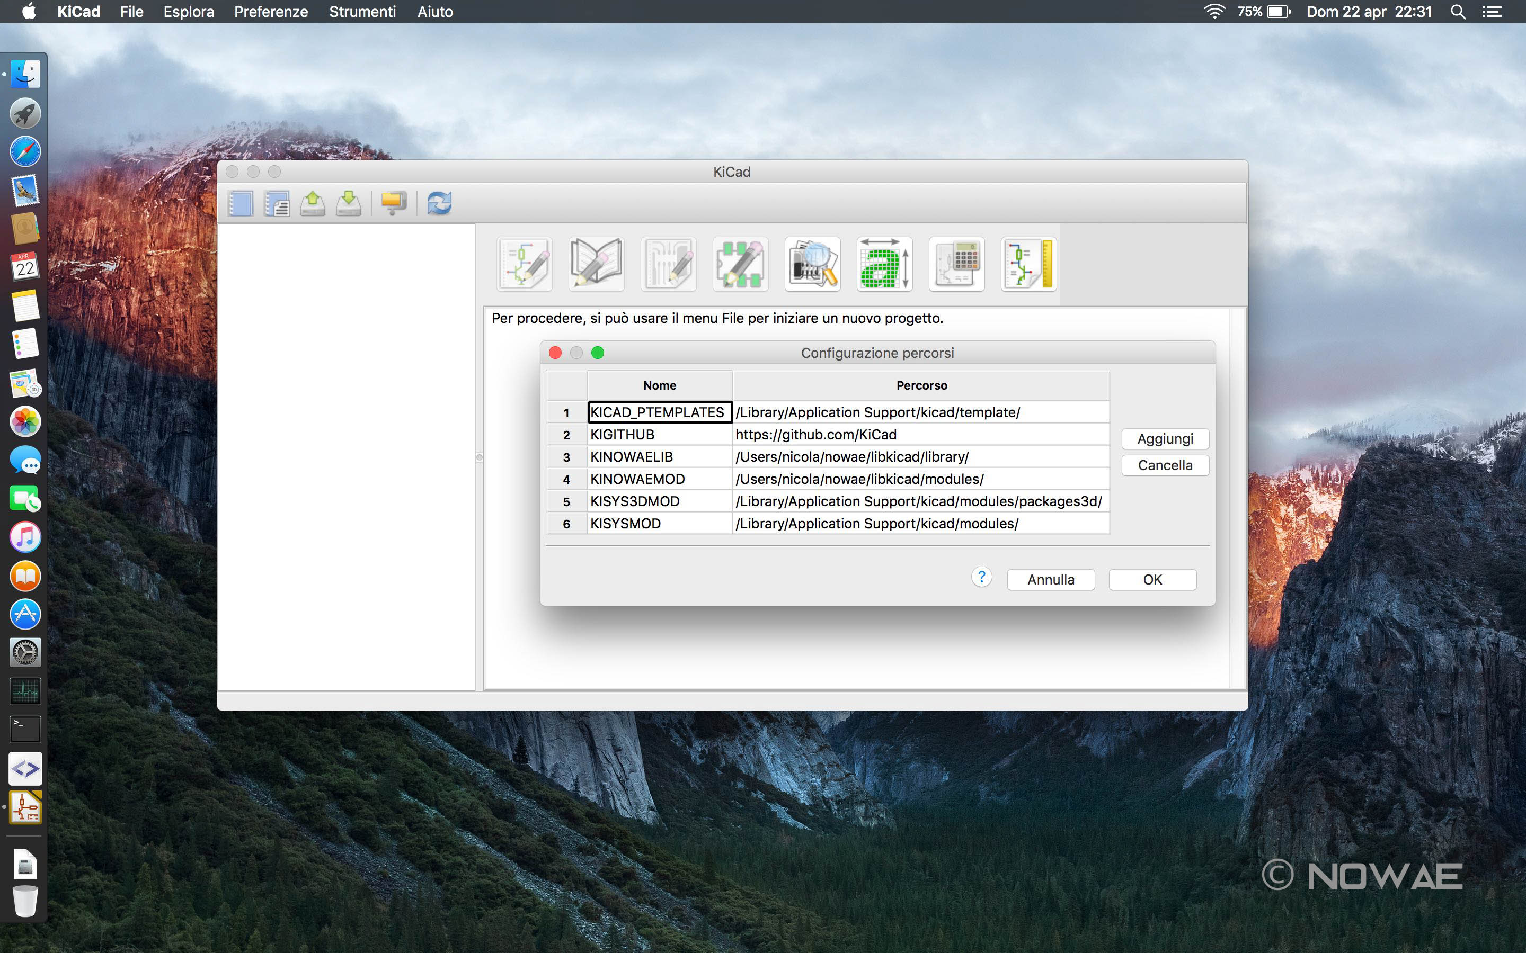Click the yellow signpost toolbar icon
Screen dimensions: 1526x953
(x=394, y=203)
